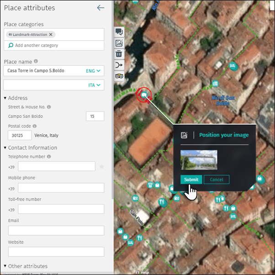Open the TripAdvisor owl icon tool
The image size is (275, 275).
coord(119,76)
